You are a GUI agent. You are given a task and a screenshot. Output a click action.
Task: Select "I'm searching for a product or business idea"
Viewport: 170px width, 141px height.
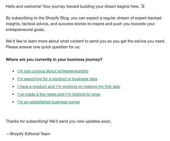point(57,79)
